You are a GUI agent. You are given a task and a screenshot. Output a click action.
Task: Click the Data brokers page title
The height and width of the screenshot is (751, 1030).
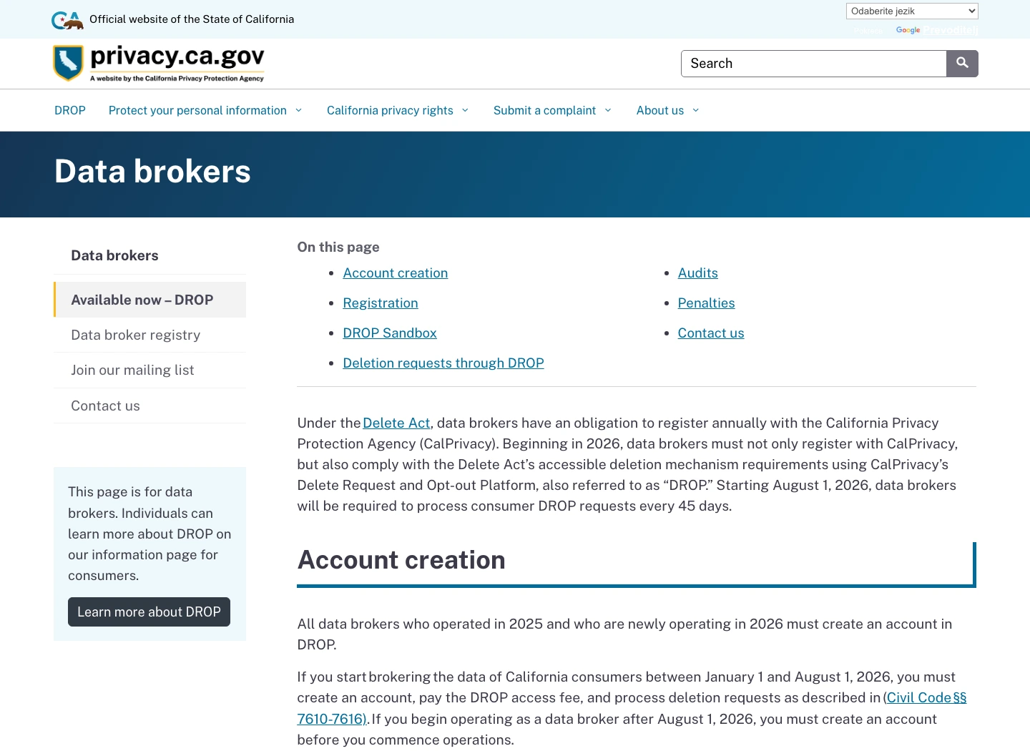152,172
